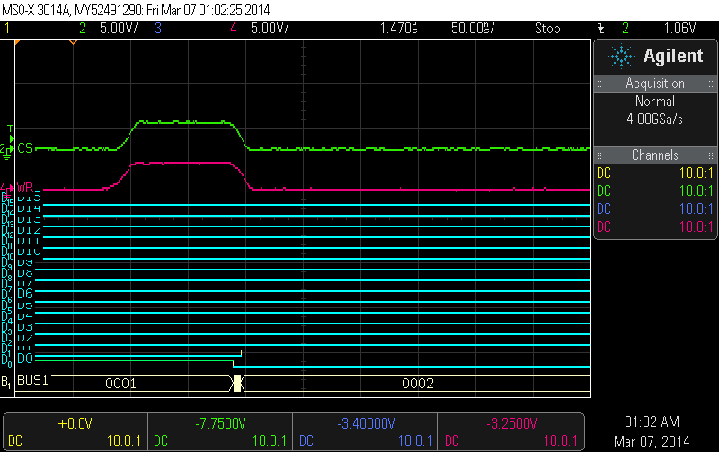Click green DC 10.0:1 row in Channels
The image size is (719, 452).
tap(655, 191)
